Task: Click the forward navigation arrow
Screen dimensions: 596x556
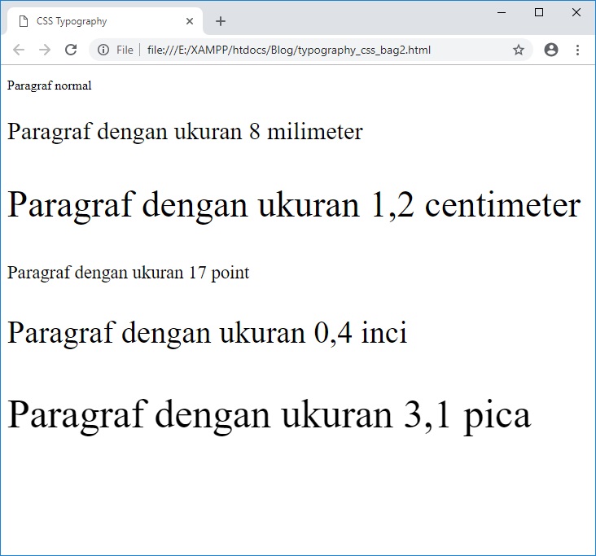Action: pos(45,50)
